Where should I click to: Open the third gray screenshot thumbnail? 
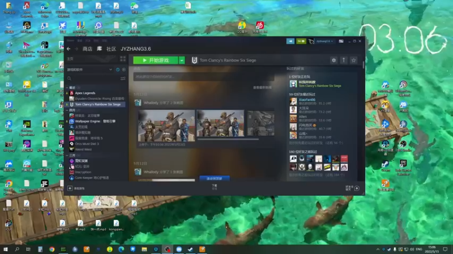[x=260, y=123]
